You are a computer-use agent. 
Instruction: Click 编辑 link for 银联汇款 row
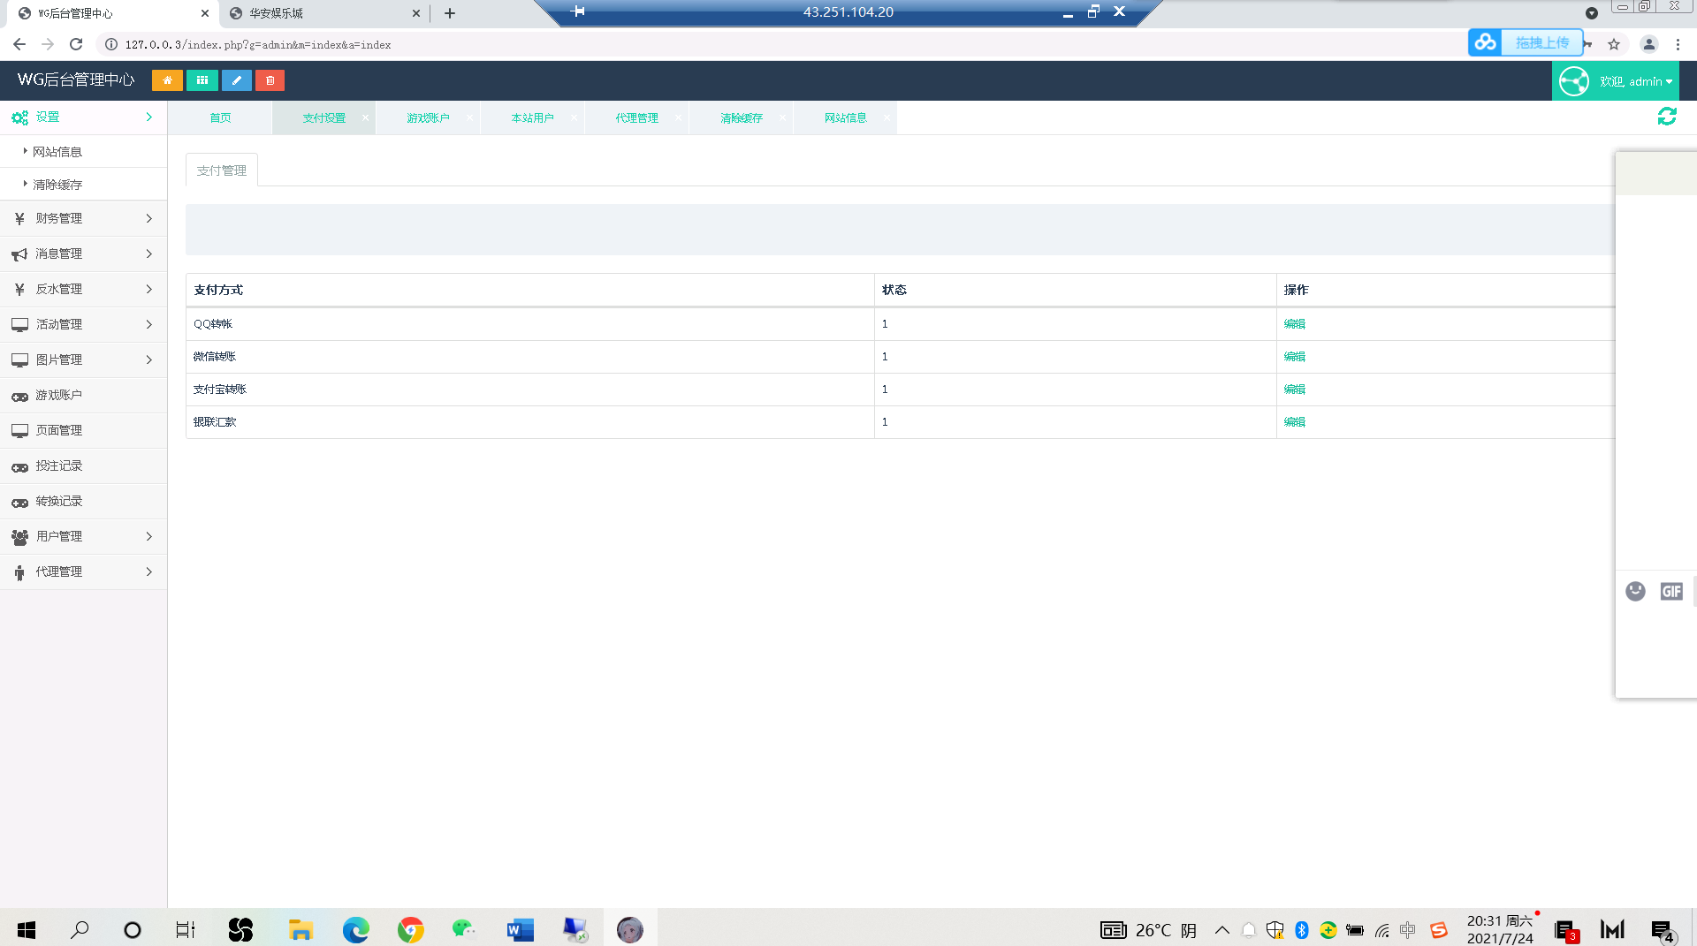1294,422
